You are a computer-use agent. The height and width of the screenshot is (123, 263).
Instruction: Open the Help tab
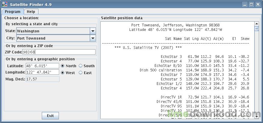pos(31,12)
